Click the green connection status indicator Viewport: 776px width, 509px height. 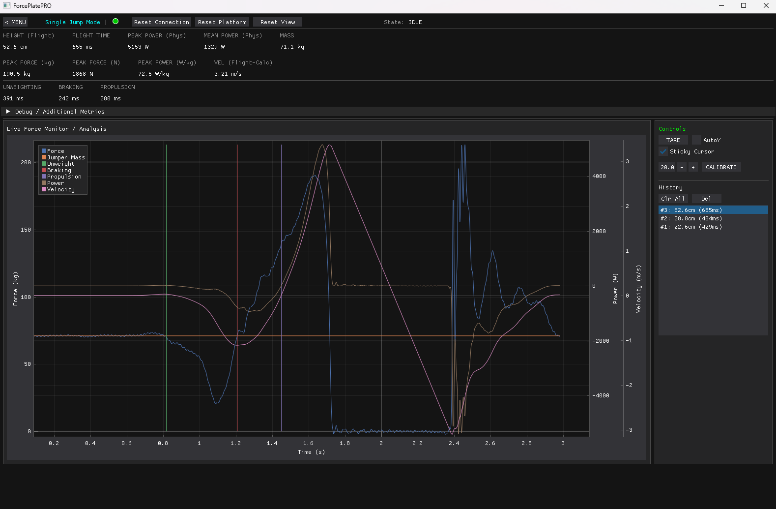click(x=115, y=22)
